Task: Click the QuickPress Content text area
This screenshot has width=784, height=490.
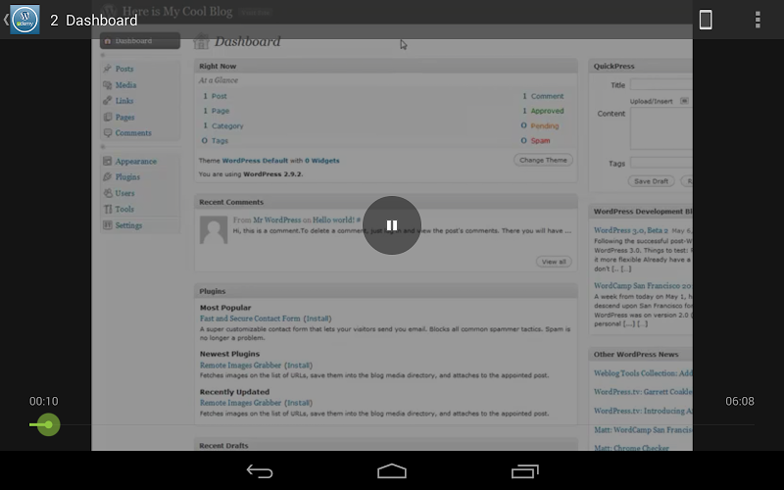Action: [x=661, y=128]
